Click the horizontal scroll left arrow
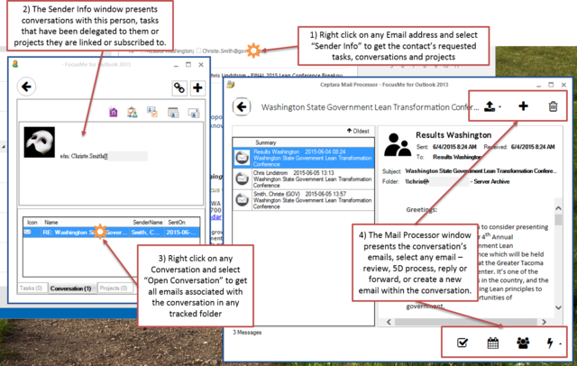 389,322
